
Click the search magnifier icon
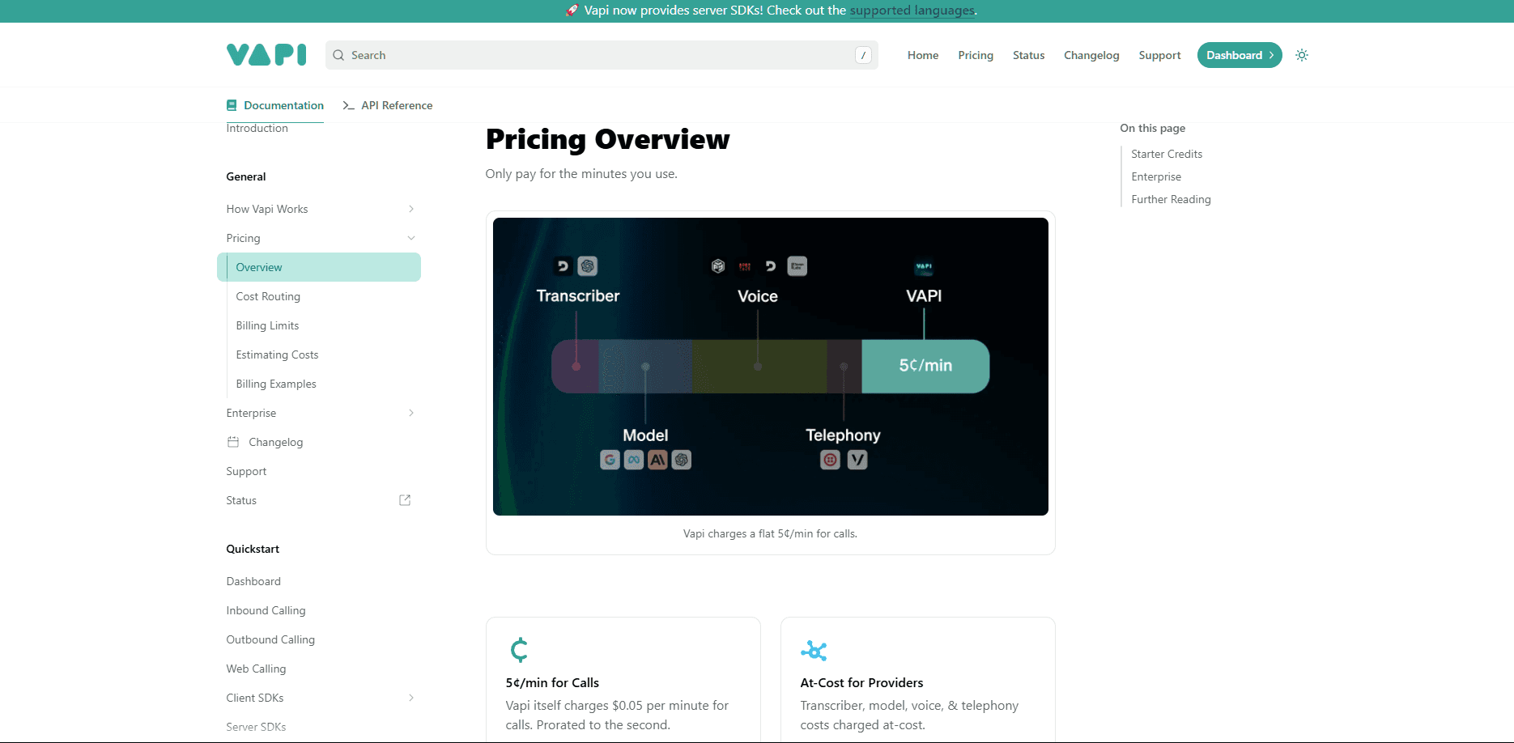click(x=338, y=55)
